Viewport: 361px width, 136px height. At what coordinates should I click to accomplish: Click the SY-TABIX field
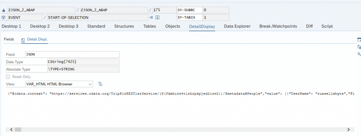click(x=190, y=18)
